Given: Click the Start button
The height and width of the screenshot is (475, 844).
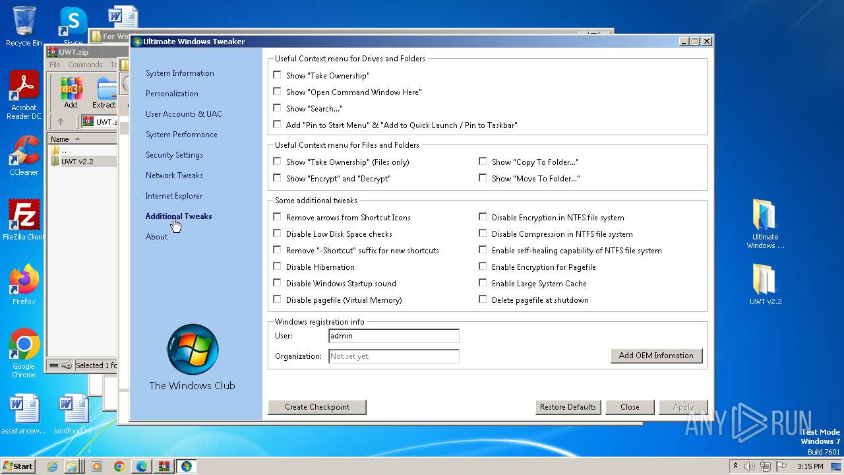Looking at the screenshot, I should pos(18,466).
